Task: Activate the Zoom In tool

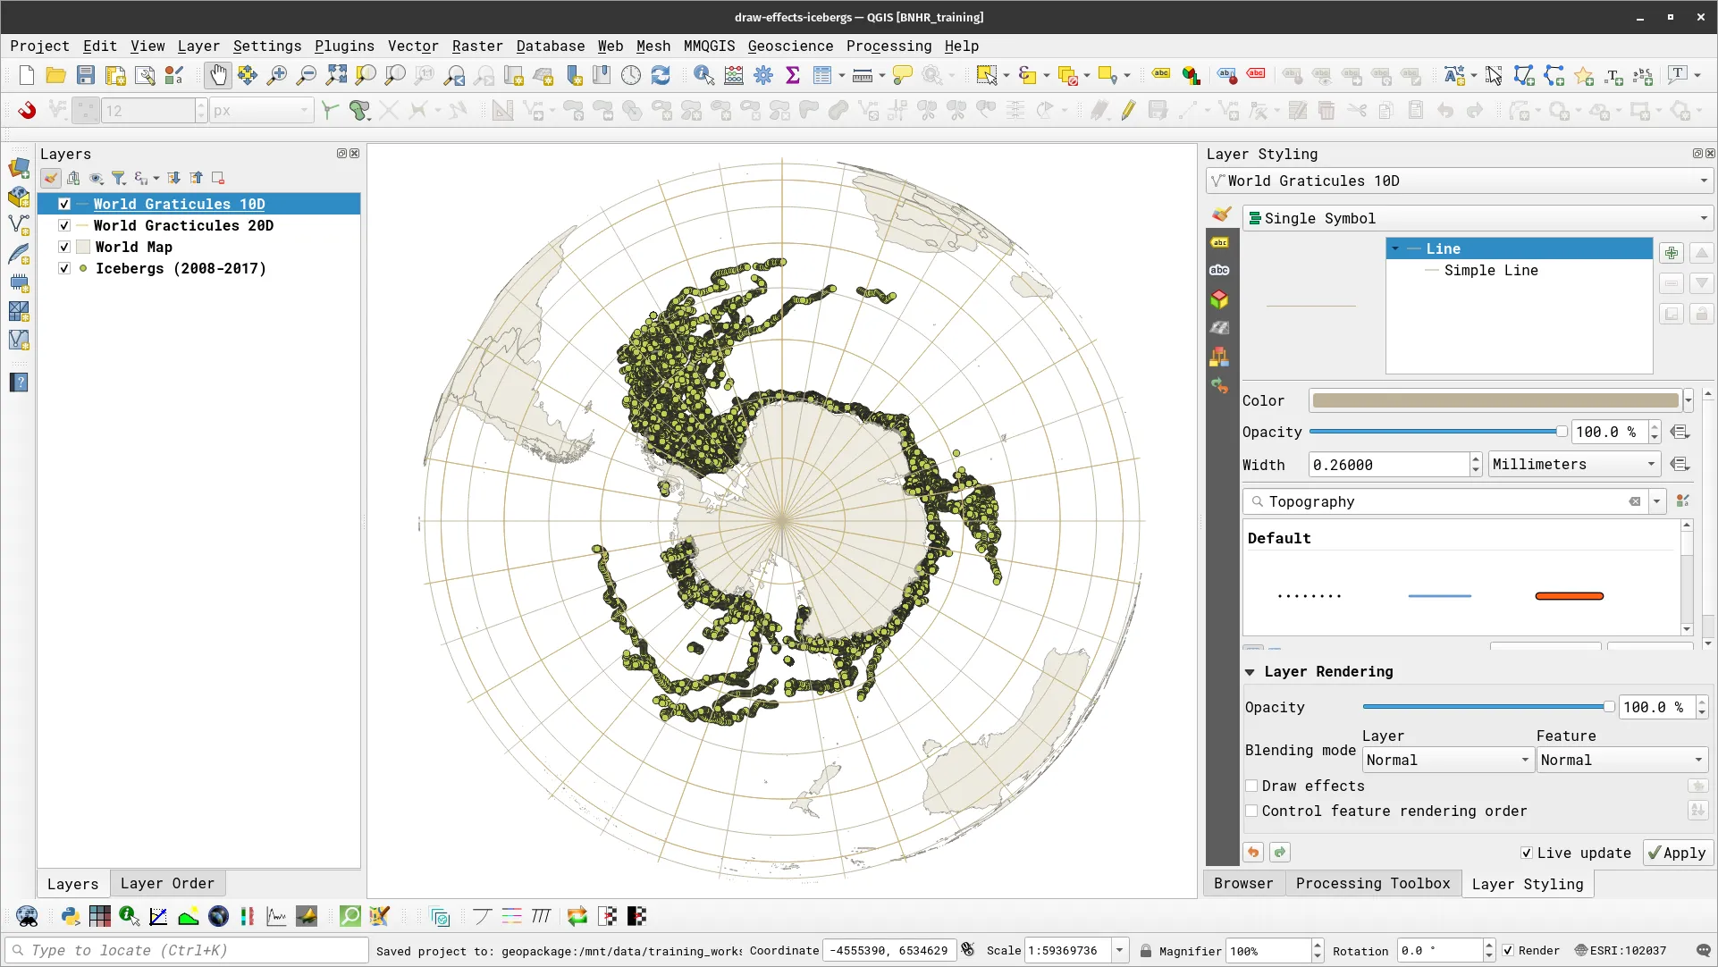Action: pos(276,75)
